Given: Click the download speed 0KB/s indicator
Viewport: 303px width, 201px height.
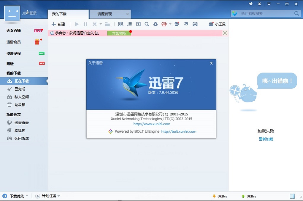Looking at the screenshot, I should tap(220, 196).
